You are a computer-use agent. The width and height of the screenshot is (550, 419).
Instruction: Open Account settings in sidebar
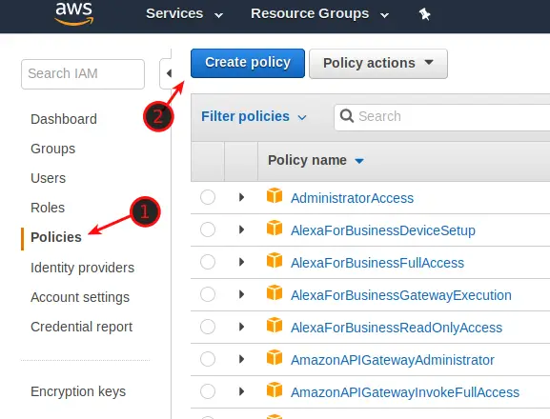click(x=80, y=297)
